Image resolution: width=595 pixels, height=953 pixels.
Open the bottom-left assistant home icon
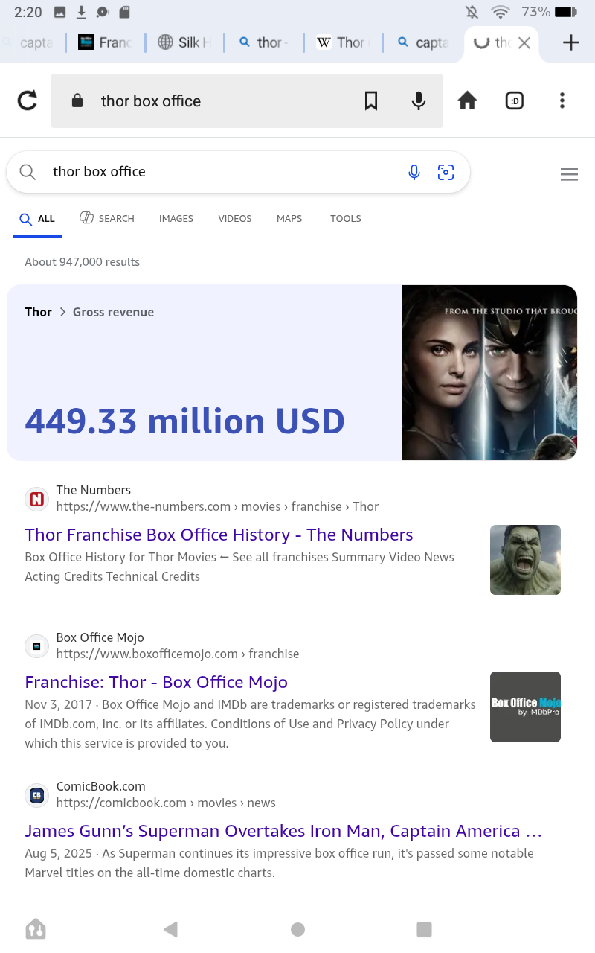coord(36,928)
